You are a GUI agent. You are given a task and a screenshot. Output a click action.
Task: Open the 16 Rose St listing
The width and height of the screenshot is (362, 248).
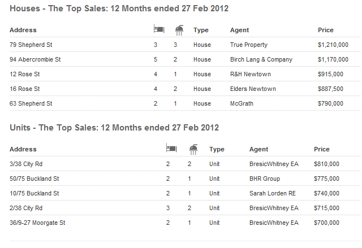[25, 89]
